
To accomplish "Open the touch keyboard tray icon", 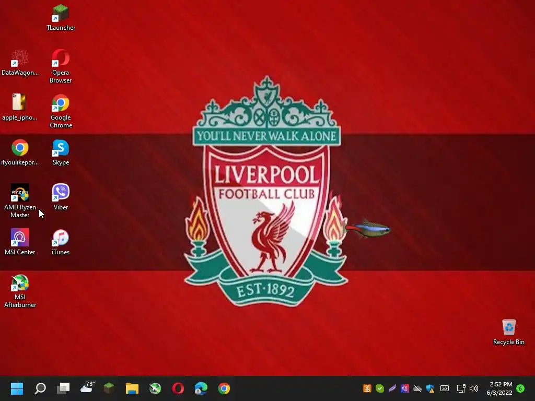I will (445, 388).
